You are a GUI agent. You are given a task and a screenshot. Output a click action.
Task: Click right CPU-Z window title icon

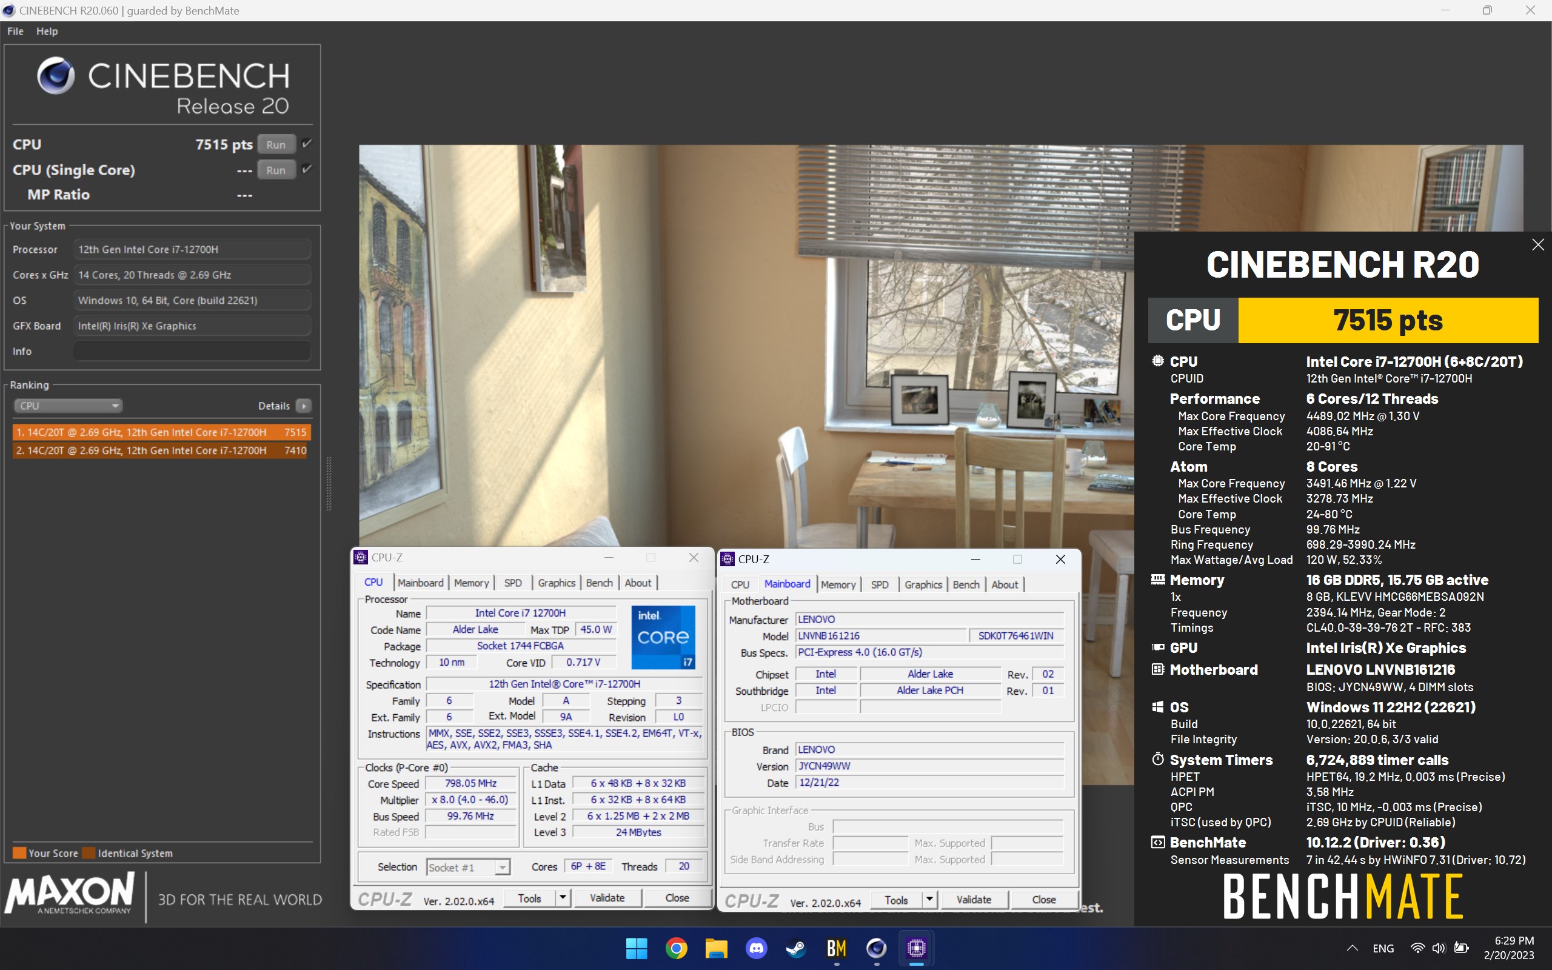[728, 559]
